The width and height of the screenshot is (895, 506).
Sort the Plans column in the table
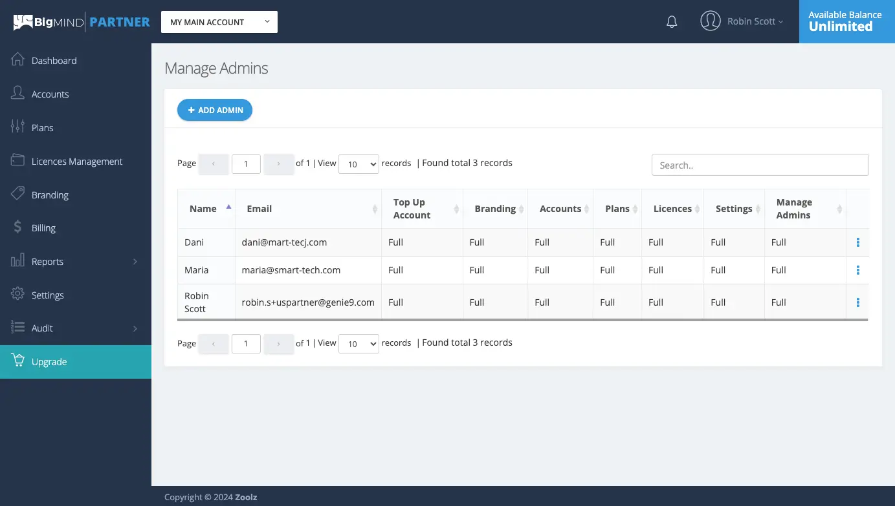pos(635,209)
